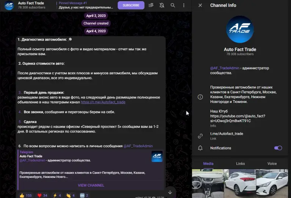291x198 pixels.
Task: Click the lightning bolt reaction
Action: 57,195
